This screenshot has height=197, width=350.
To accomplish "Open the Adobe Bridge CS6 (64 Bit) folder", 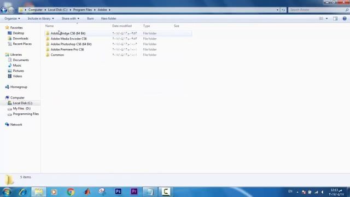I will 68,33.
